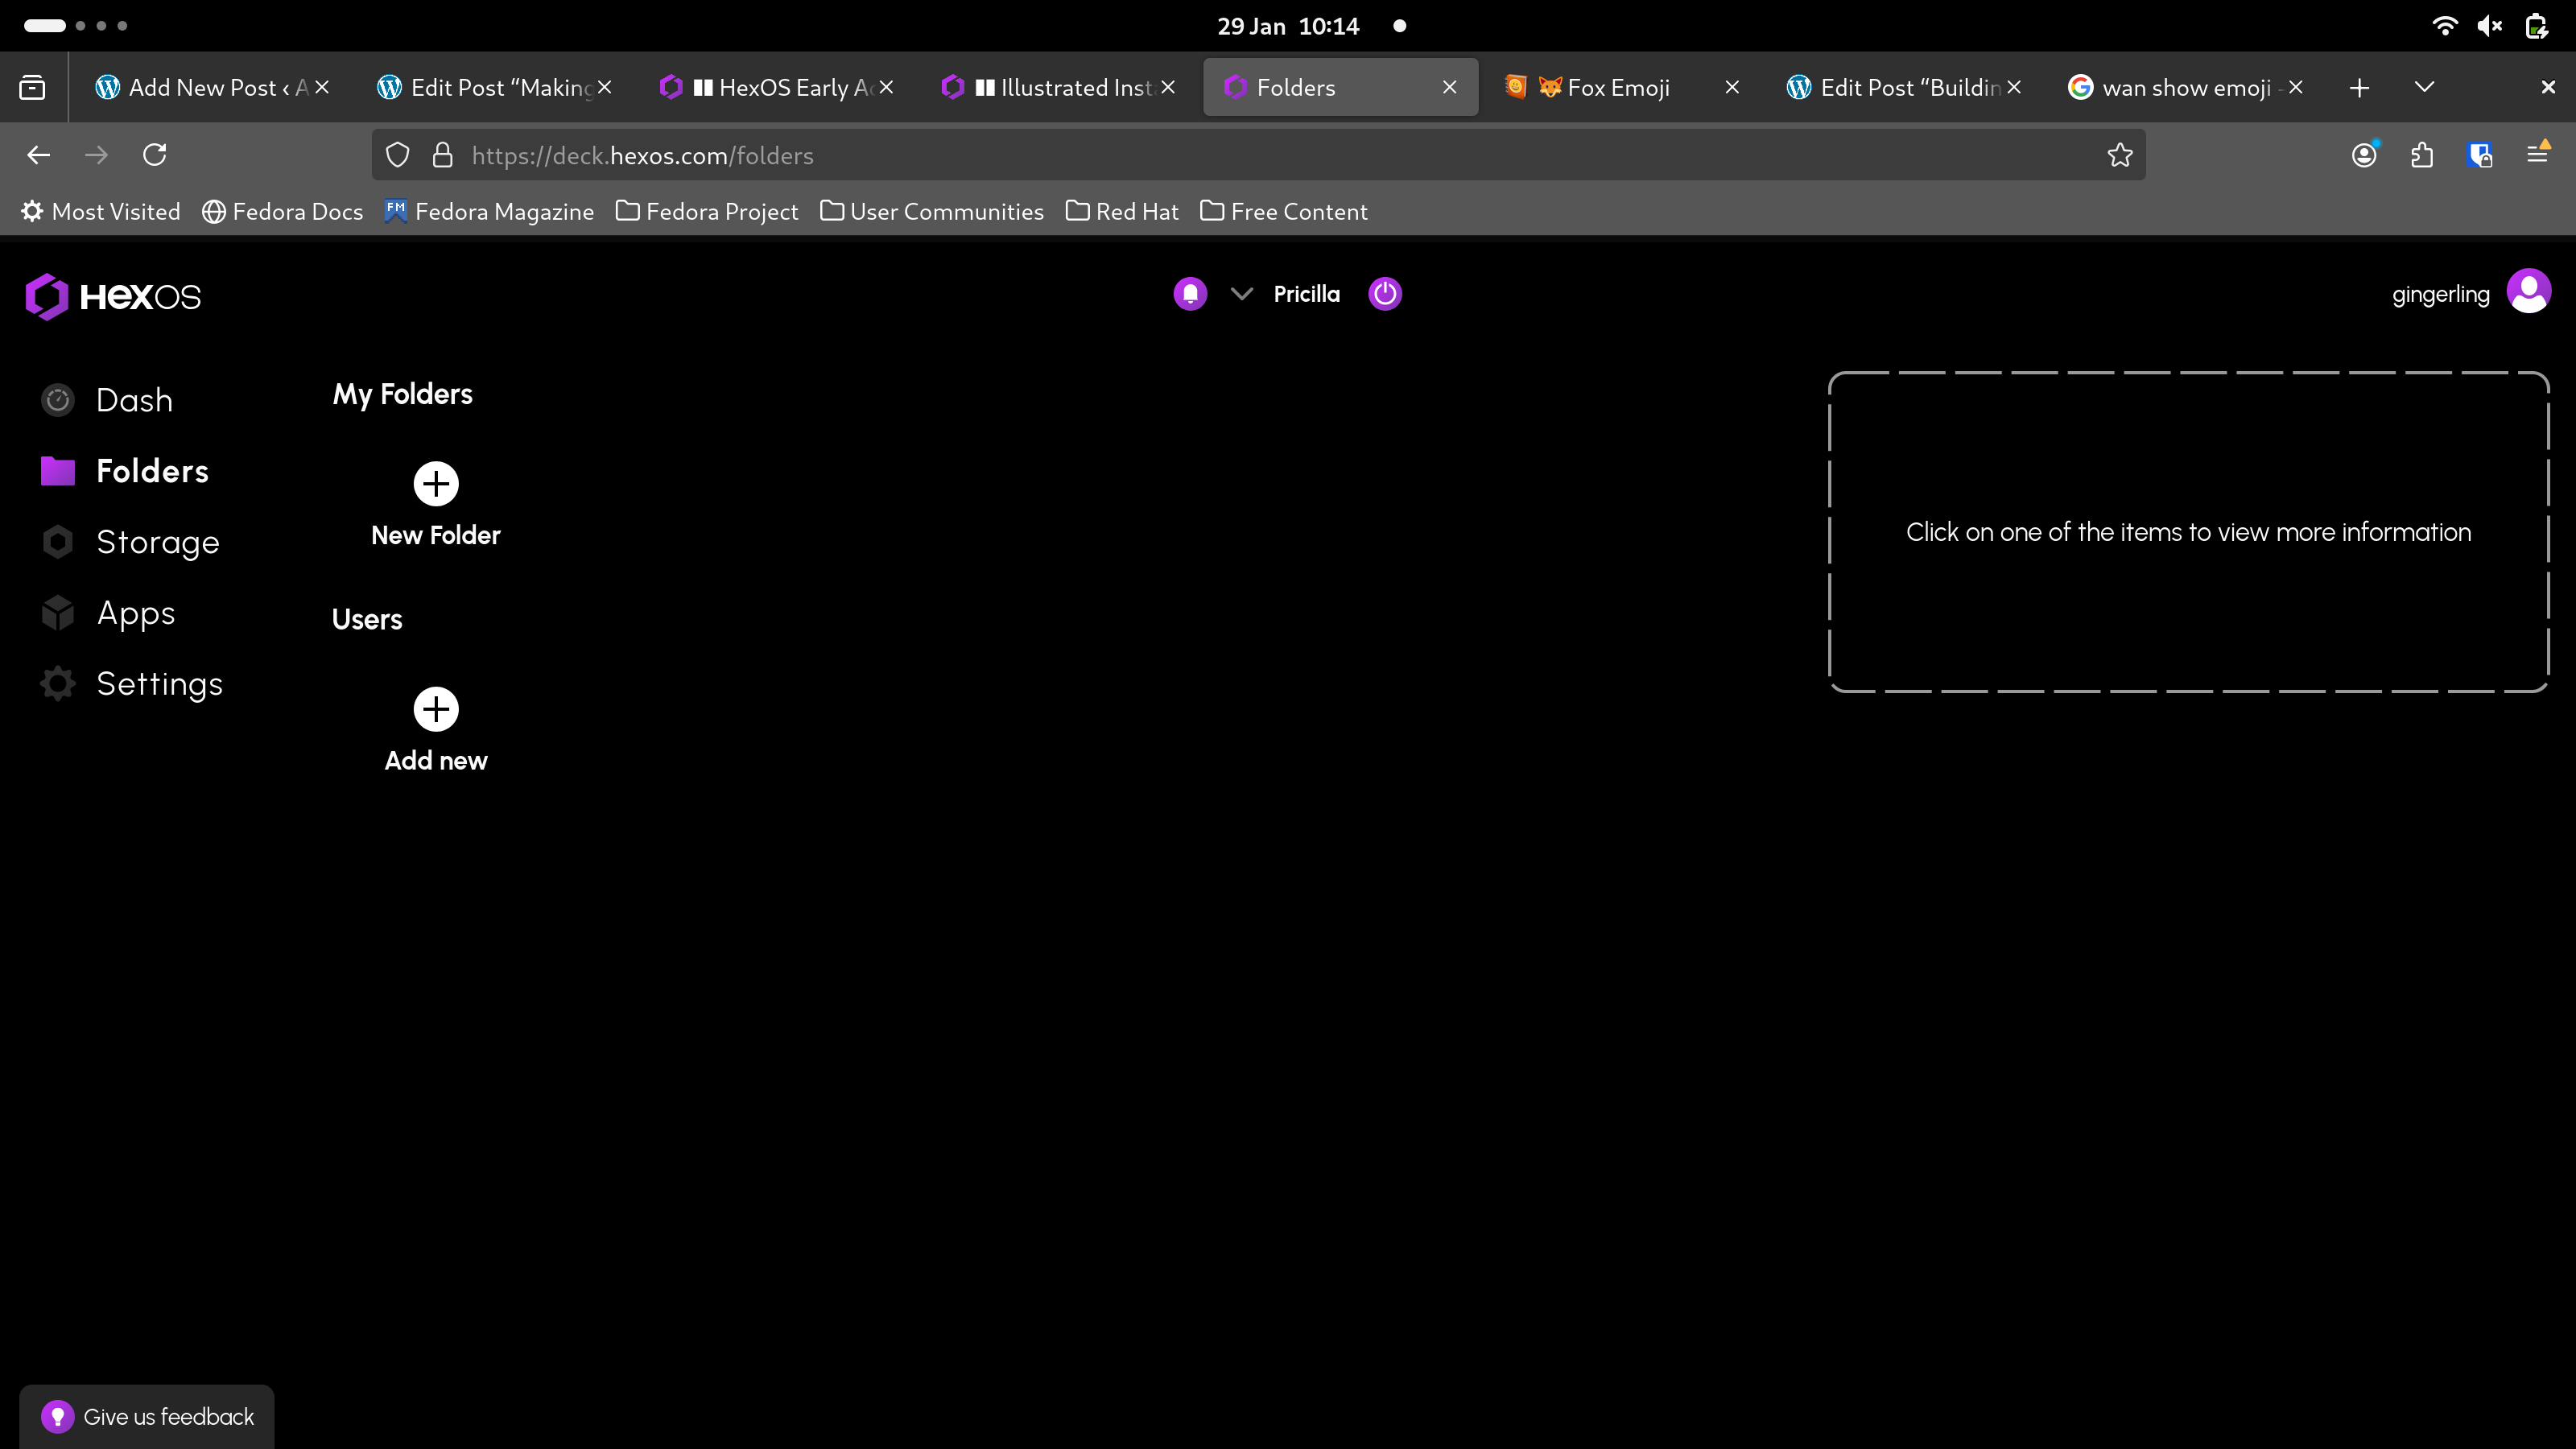Click the gingerling username
Screen dimensions: 2576x1449
click(2440, 294)
